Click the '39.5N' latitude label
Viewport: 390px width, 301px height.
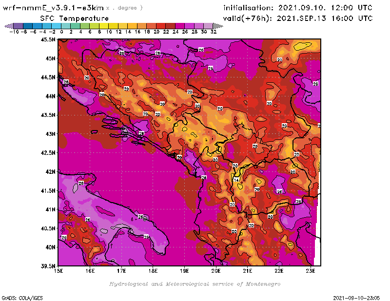48,266
